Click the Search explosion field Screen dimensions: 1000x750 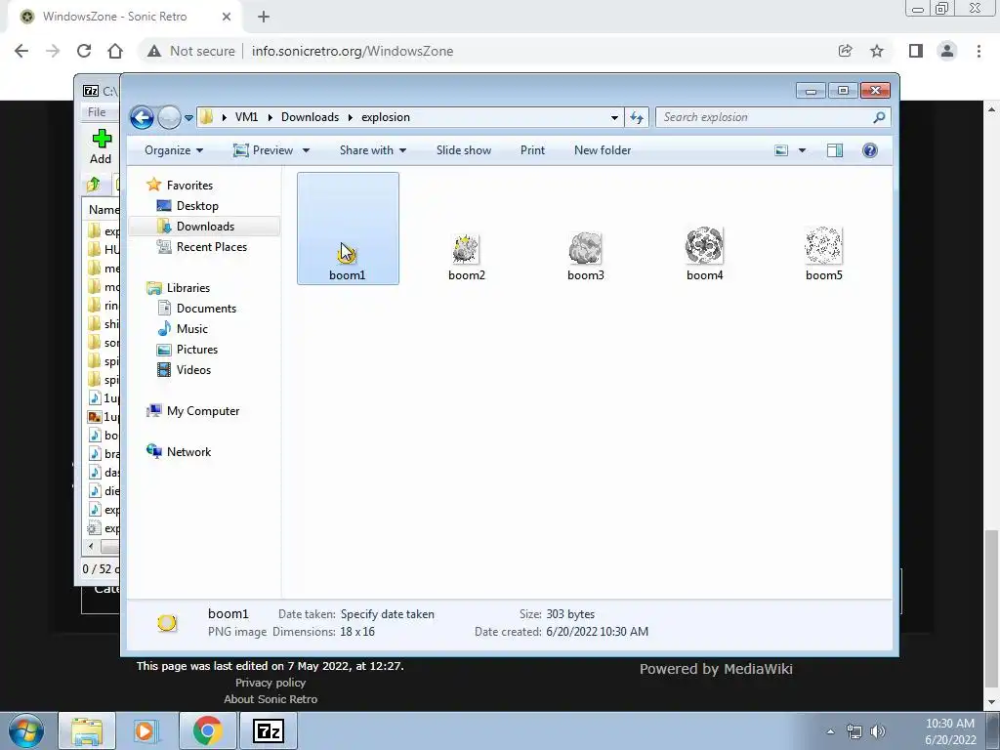pos(764,117)
